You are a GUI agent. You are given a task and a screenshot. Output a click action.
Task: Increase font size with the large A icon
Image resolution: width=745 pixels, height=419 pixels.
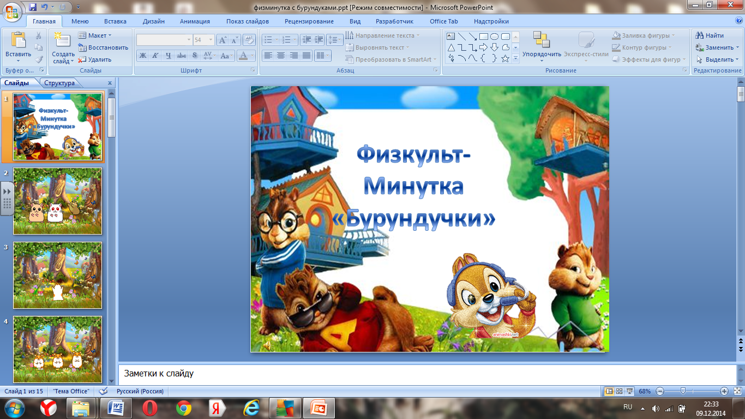click(223, 40)
